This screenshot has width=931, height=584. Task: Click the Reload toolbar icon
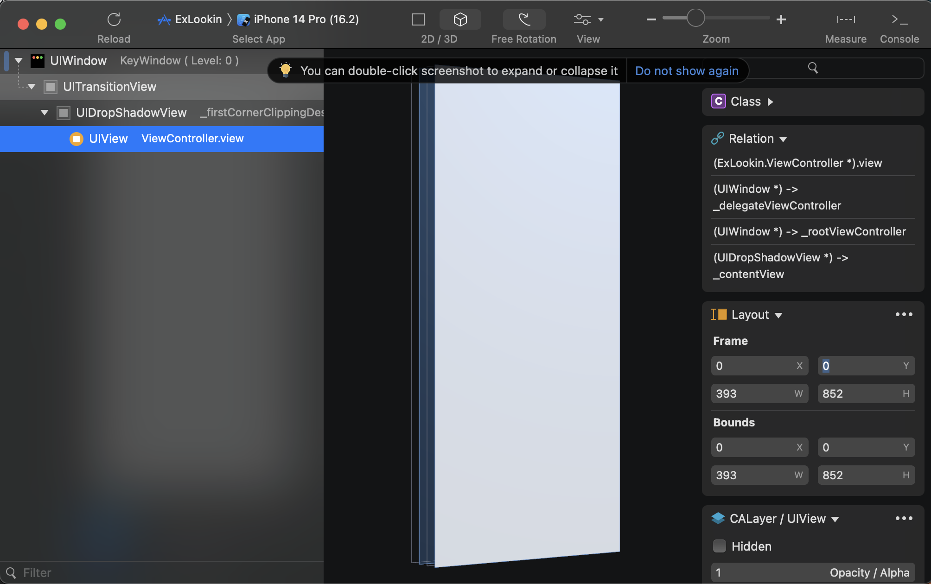[x=114, y=20]
